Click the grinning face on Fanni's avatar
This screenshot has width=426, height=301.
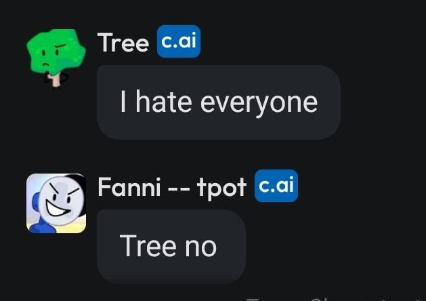[61, 201]
